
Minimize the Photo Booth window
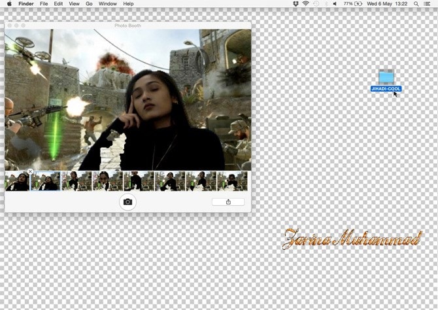[x=16, y=26]
